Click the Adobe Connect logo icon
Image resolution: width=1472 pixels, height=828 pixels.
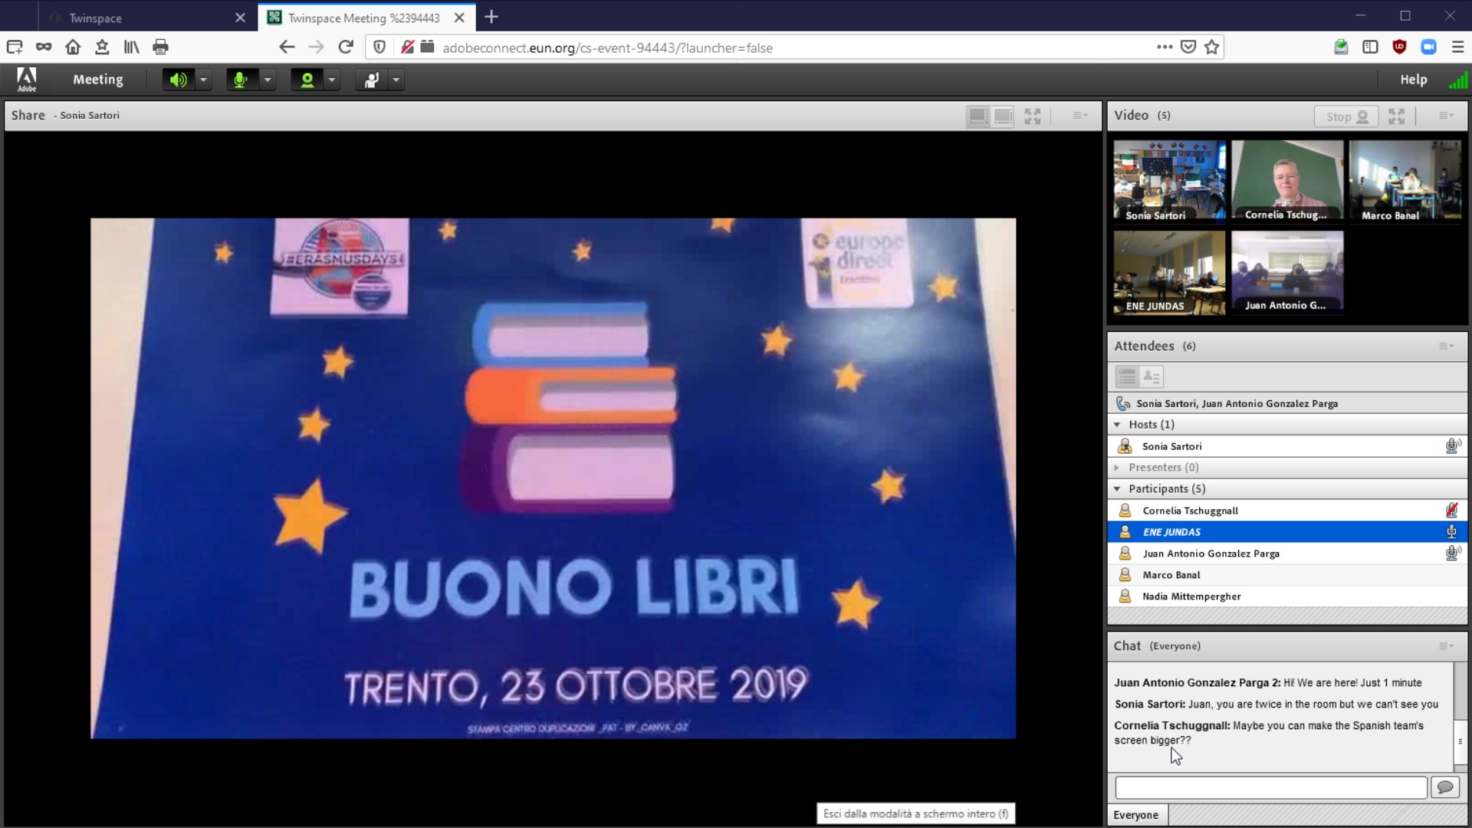tap(27, 80)
